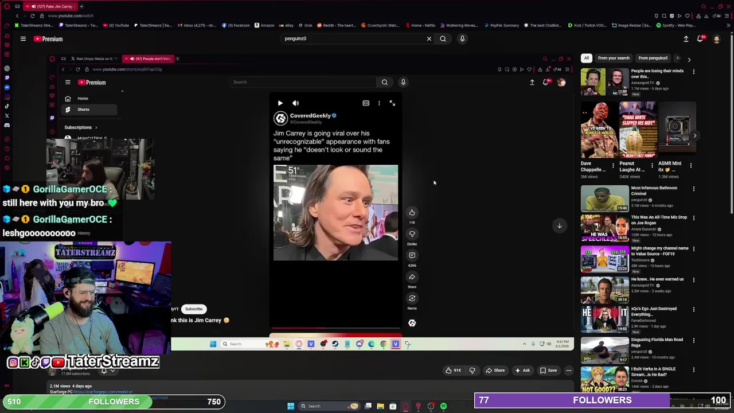Reload the page in browser toolbar
The image size is (734, 413).
32,15
